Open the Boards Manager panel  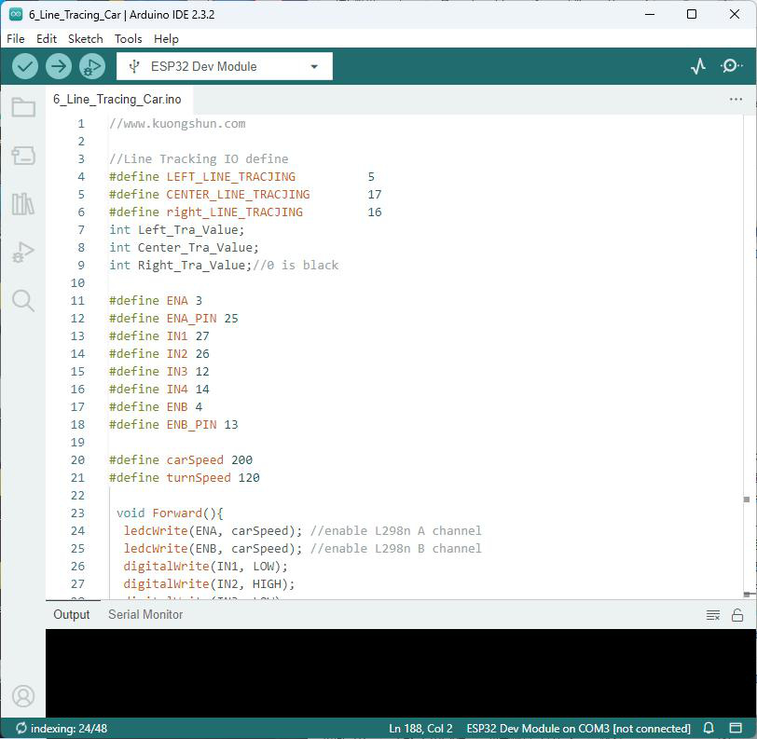pos(23,156)
